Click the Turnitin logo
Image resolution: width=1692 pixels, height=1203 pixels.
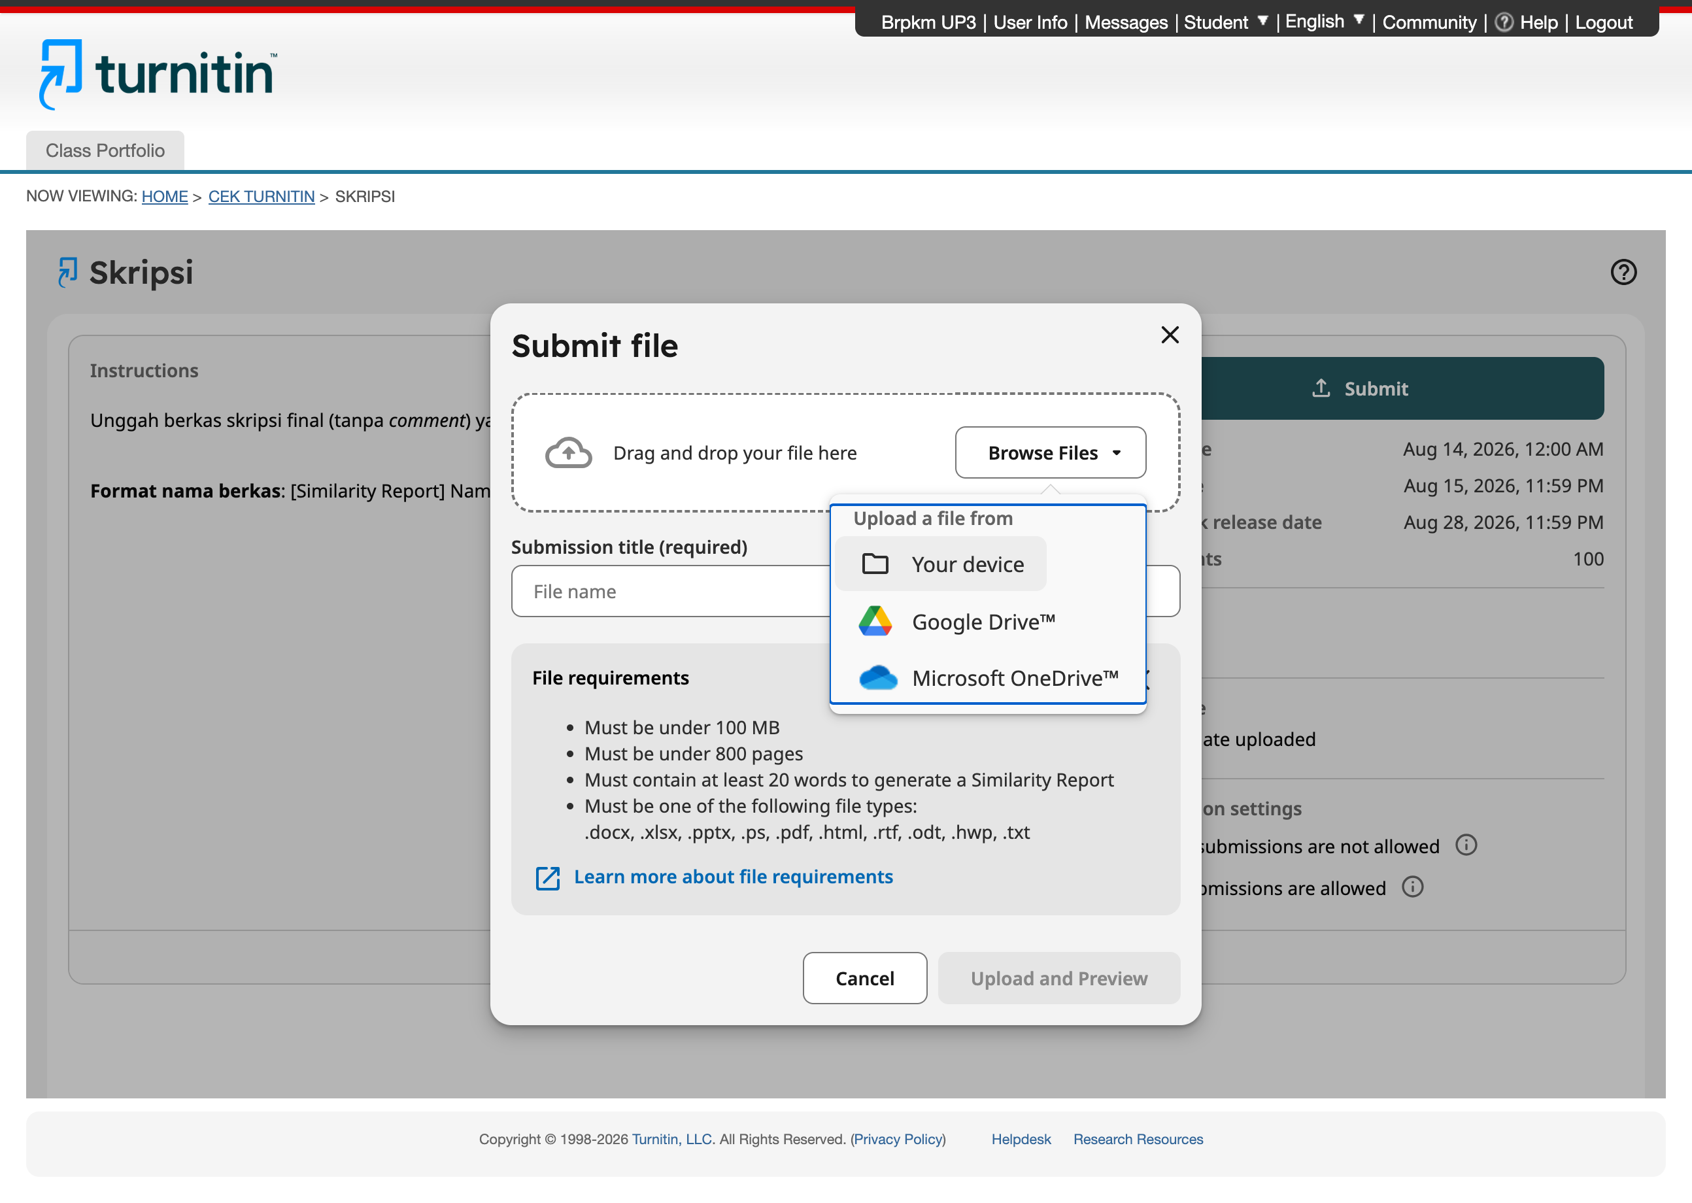click(x=158, y=75)
